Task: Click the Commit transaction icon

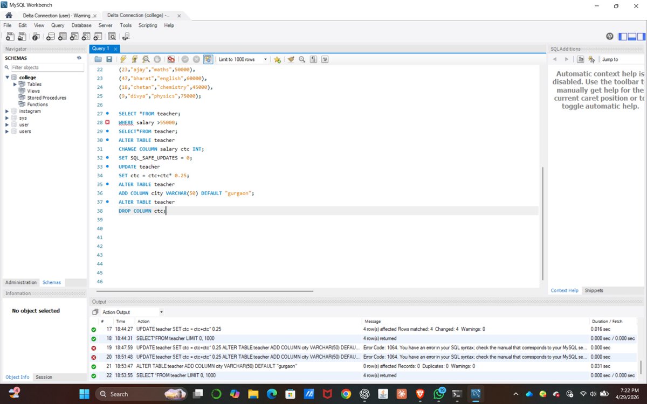Action: click(184, 59)
